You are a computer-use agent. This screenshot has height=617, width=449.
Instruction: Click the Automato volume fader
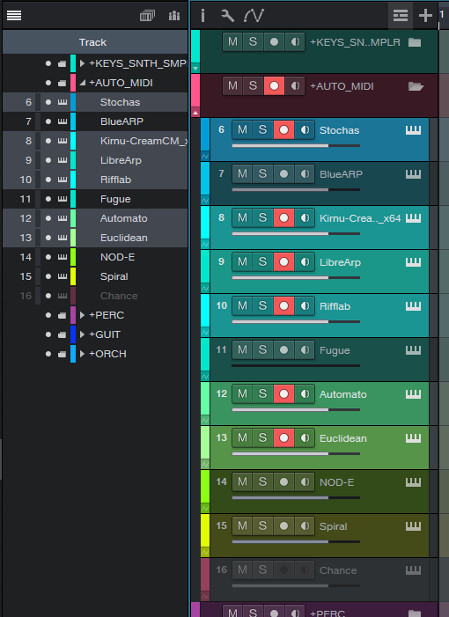point(296,409)
